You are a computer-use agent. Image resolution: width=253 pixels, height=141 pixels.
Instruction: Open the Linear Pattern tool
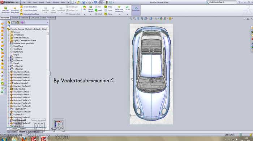point(91,9)
